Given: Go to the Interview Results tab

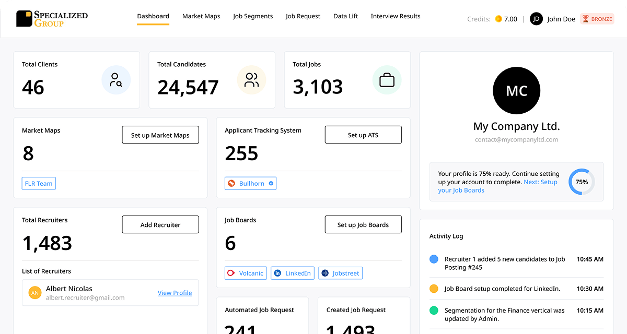Looking at the screenshot, I should click(x=396, y=16).
